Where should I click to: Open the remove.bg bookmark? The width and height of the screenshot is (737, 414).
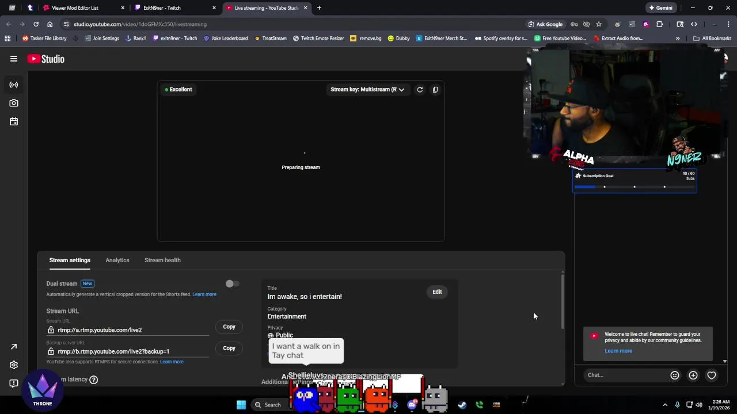[x=366, y=39]
